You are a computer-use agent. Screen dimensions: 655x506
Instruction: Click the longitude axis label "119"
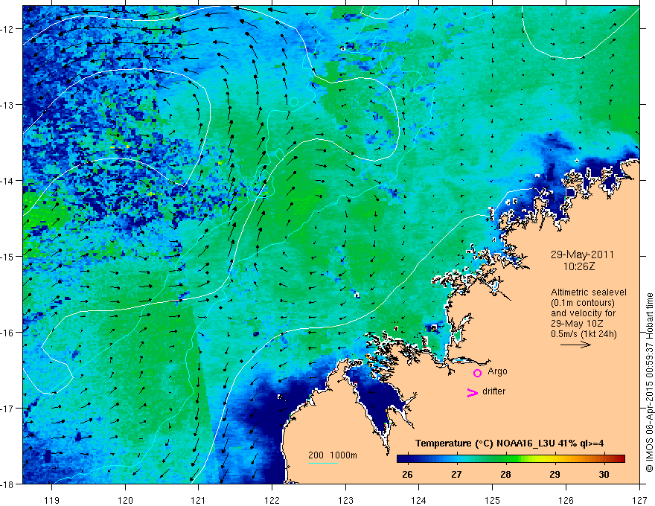(52, 500)
